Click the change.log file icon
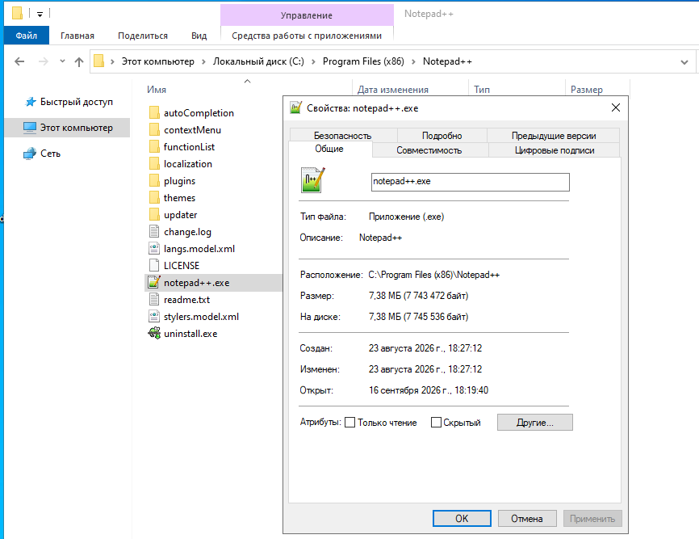This screenshot has width=699, height=539. 154,231
